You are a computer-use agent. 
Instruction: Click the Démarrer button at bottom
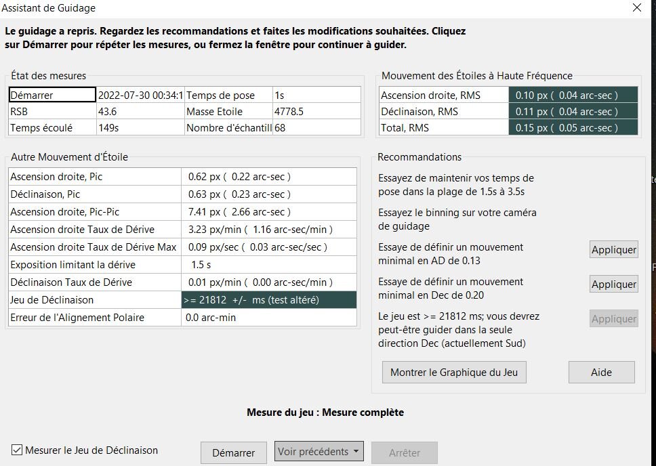coord(233,452)
